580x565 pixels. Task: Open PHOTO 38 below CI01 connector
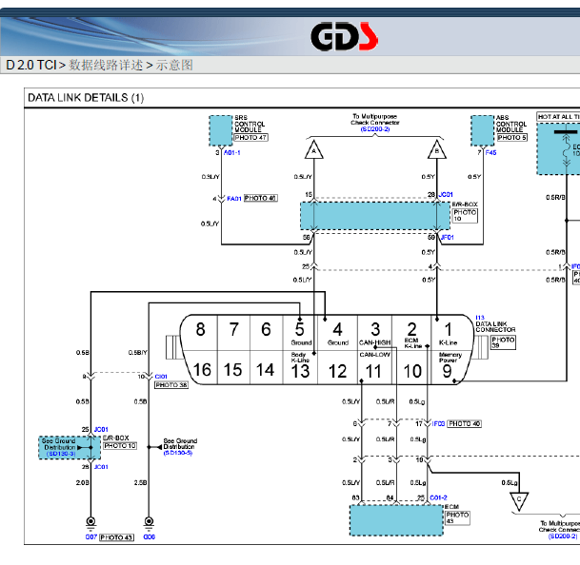pos(171,385)
